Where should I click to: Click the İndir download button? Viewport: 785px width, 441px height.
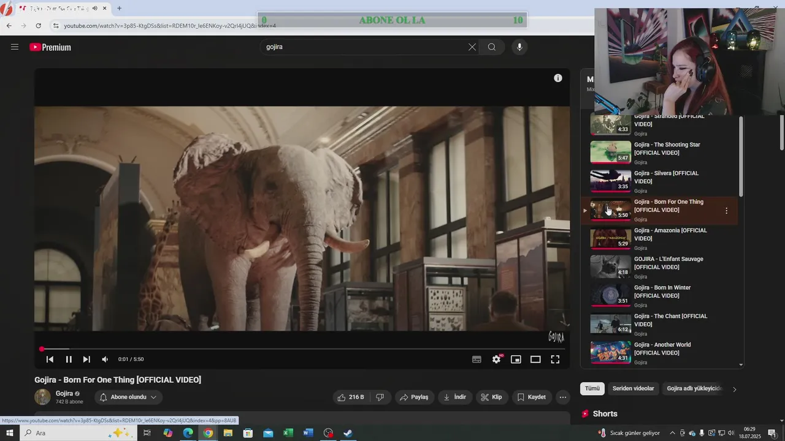click(x=454, y=398)
